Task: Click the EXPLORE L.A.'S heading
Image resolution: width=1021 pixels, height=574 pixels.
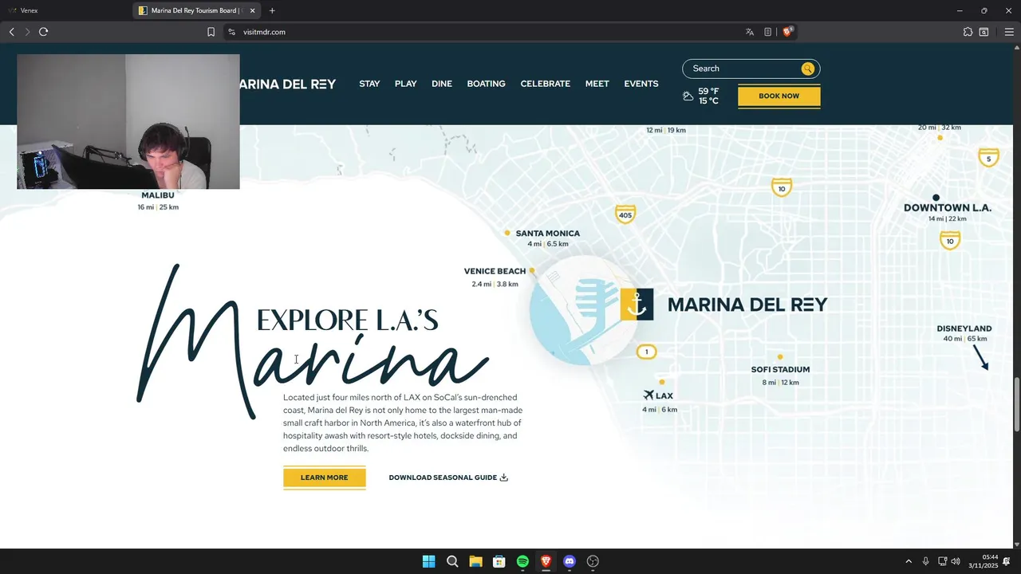Action: point(348,320)
